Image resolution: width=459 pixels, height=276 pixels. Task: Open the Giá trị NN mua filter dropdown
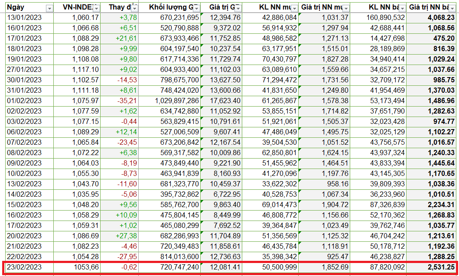tap(346, 9)
